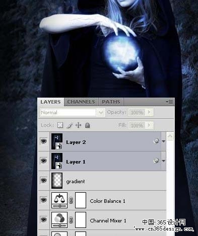Viewport: 198px width, 236px height.
Task: Click the lock transparent pixels icon
Action: tap(60, 125)
